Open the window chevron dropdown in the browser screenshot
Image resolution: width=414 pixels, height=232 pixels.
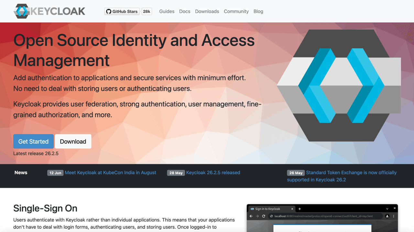point(387,208)
